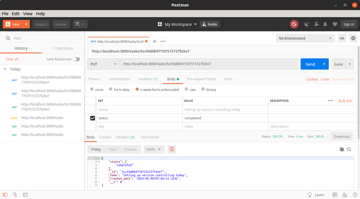
Task: Open the response Headers (6) tab
Action: 125,137
